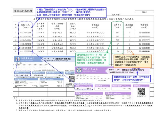This screenshot has height=118, width=167.
Task: Click tax ID 12345678 in row 1
Action: point(40,33)
